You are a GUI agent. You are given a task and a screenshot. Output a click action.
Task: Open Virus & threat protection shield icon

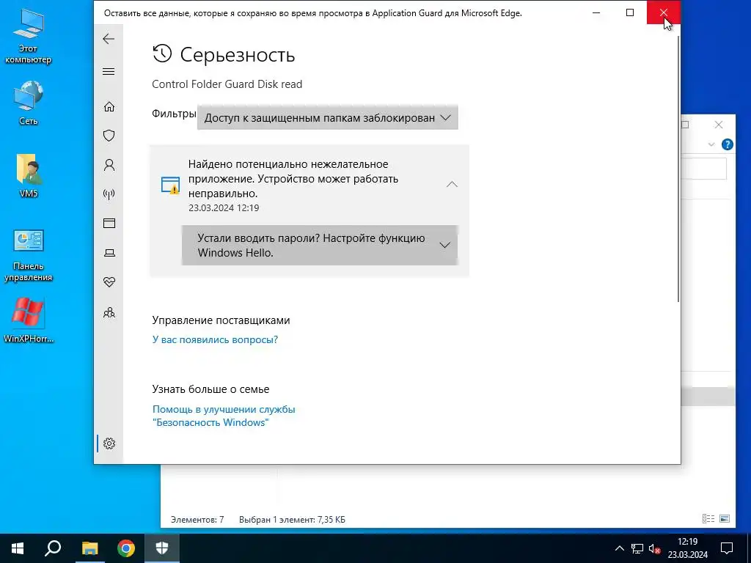click(109, 136)
